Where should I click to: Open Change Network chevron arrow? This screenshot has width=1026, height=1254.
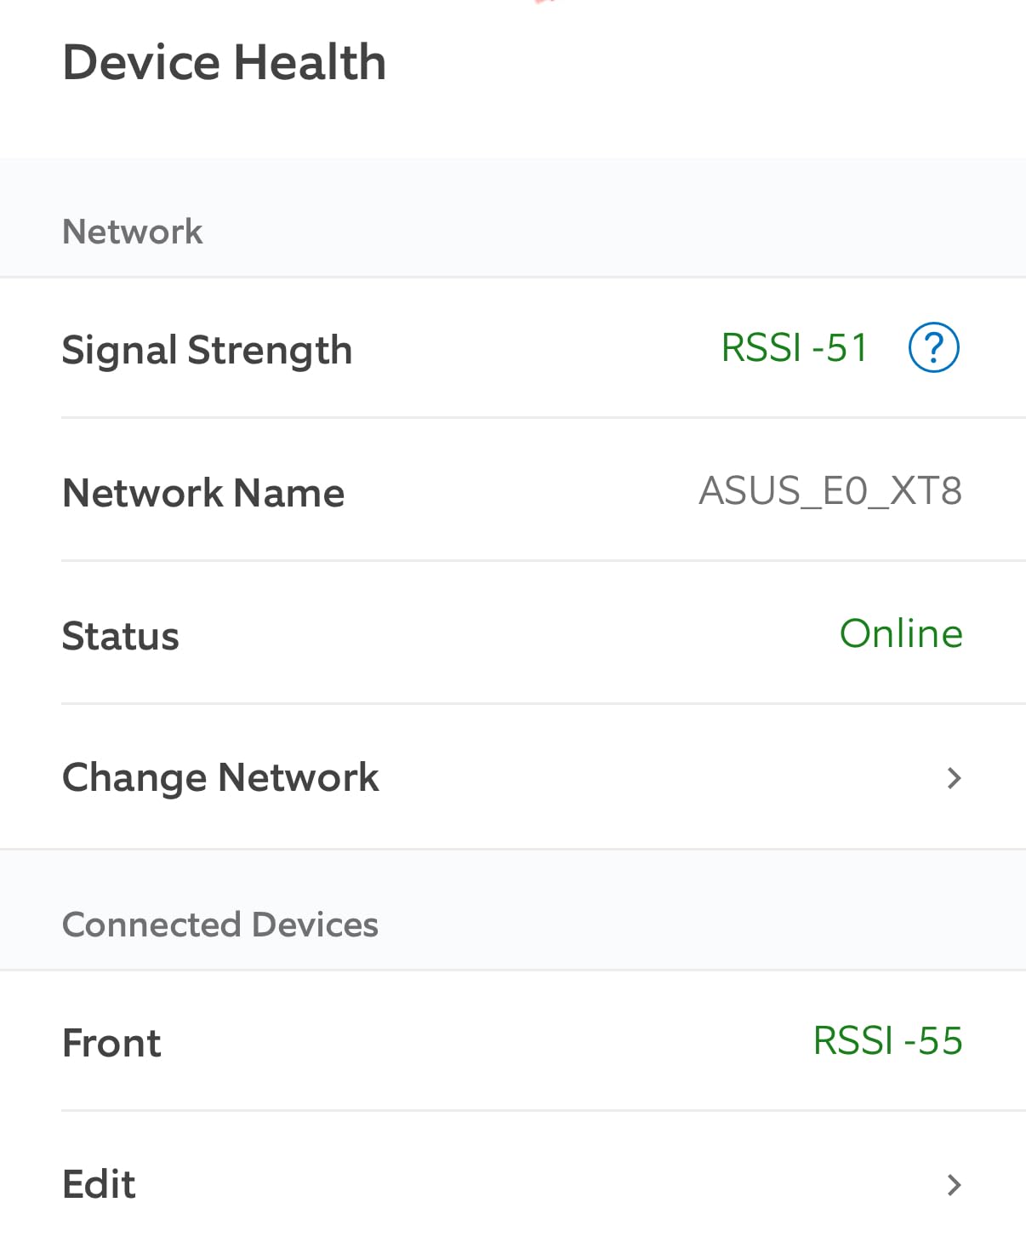coord(954,777)
